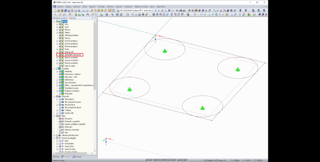Image resolution: width=320 pixels, height=162 pixels.
Task: Select the Ortotropie tlaku tree item
Action: tap(71, 35)
